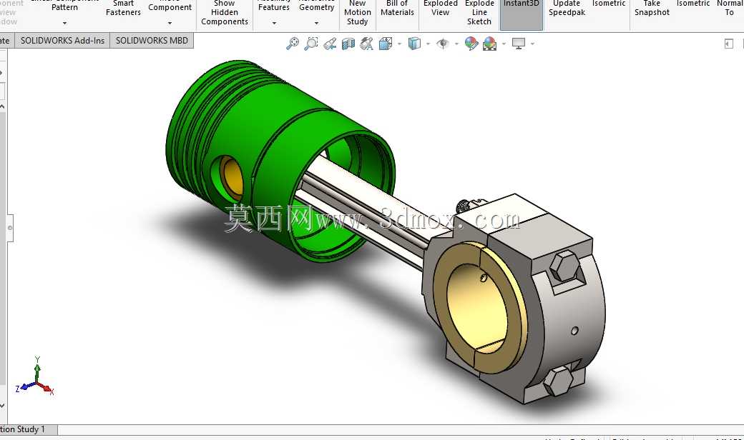This screenshot has width=744, height=440.
Task: Click the View Orientation cube icon
Action: (x=386, y=44)
